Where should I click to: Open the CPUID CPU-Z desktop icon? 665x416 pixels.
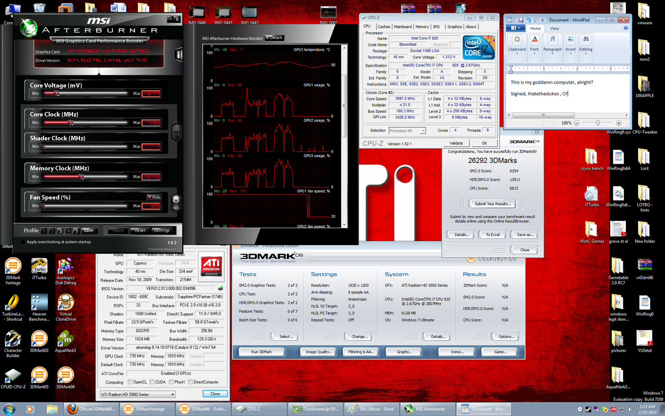tap(13, 378)
